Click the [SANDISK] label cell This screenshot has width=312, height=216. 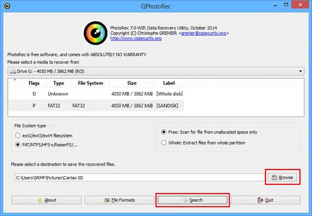[167, 106]
